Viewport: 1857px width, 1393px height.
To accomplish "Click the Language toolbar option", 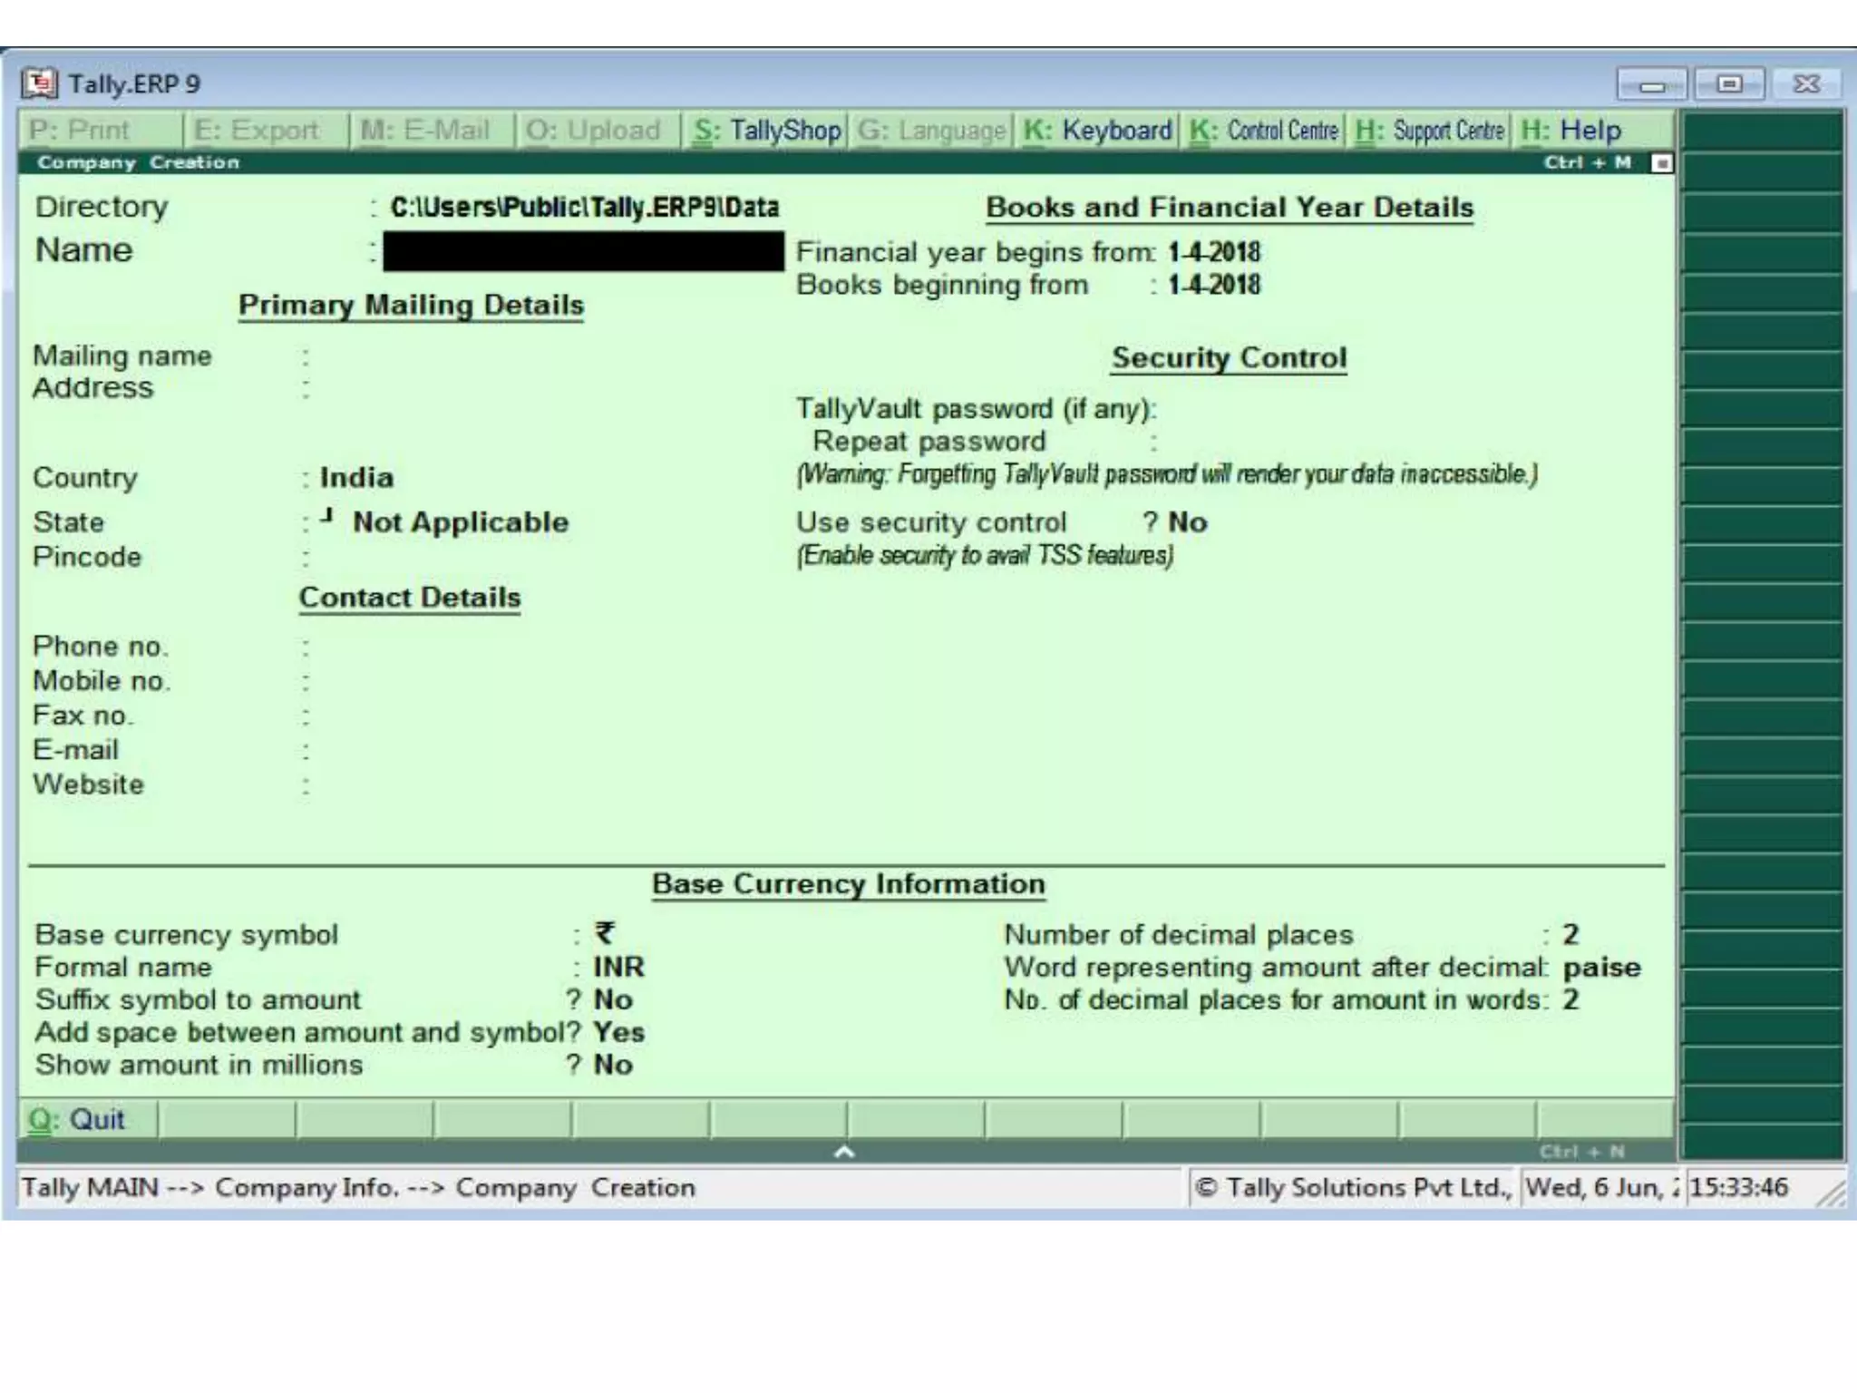I will click(x=932, y=131).
